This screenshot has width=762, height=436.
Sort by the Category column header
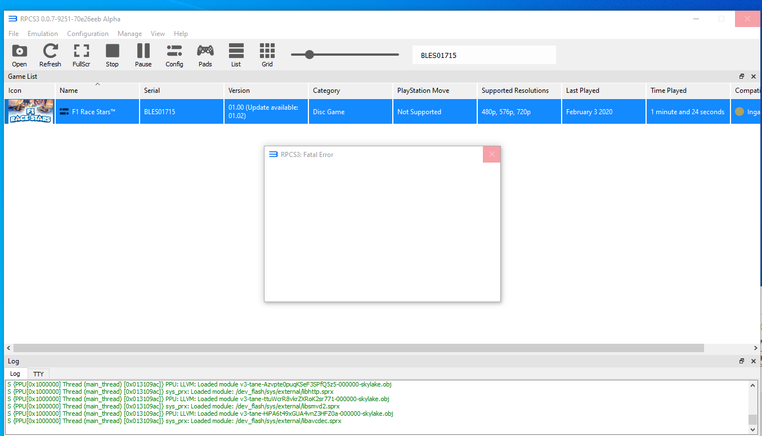tap(351, 90)
